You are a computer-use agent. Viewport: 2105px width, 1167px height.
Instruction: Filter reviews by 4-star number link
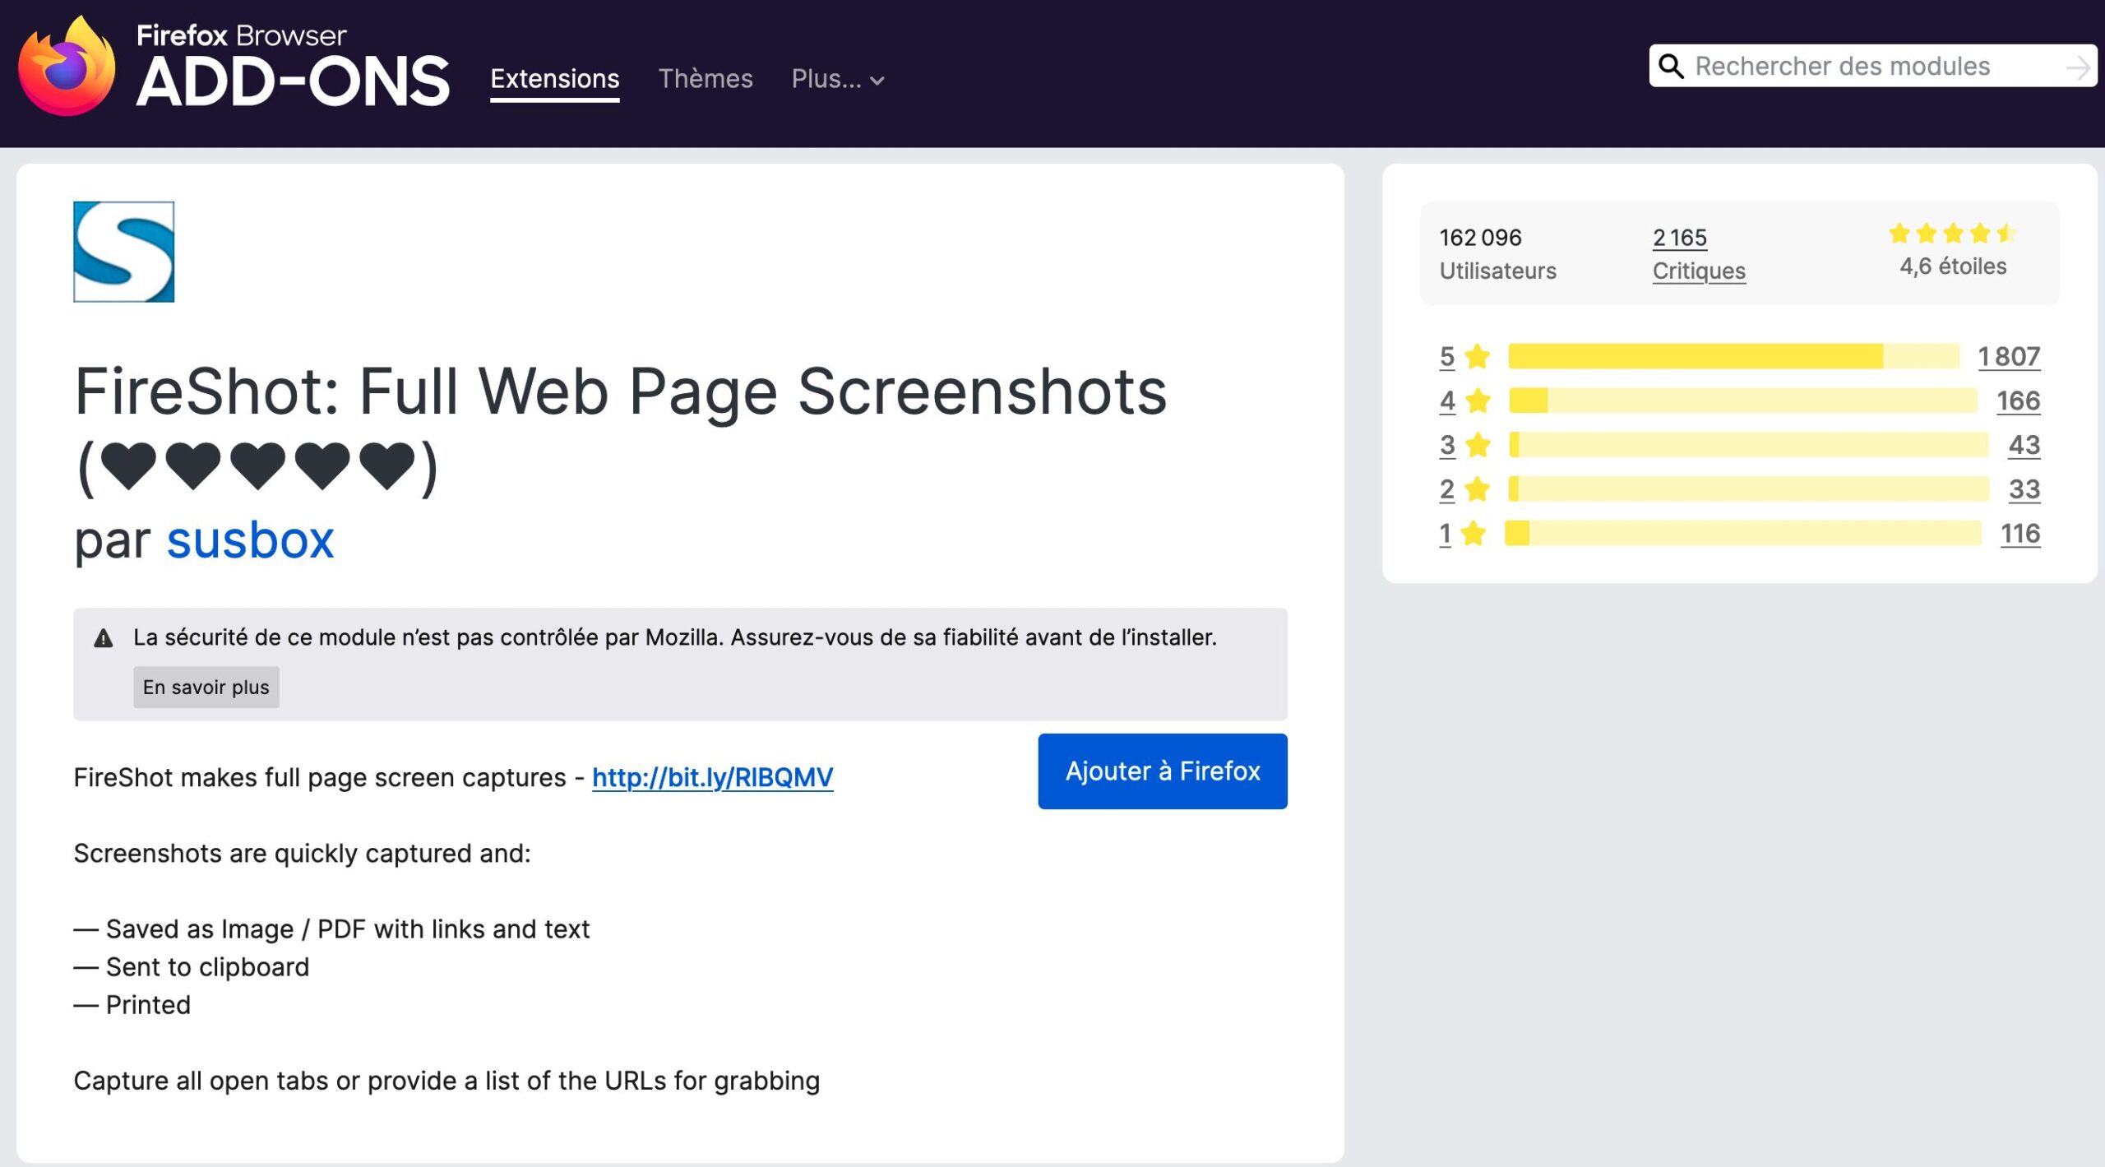(x=1447, y=401)
